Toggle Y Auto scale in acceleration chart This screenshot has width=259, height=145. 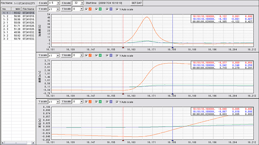coord(117,9)
